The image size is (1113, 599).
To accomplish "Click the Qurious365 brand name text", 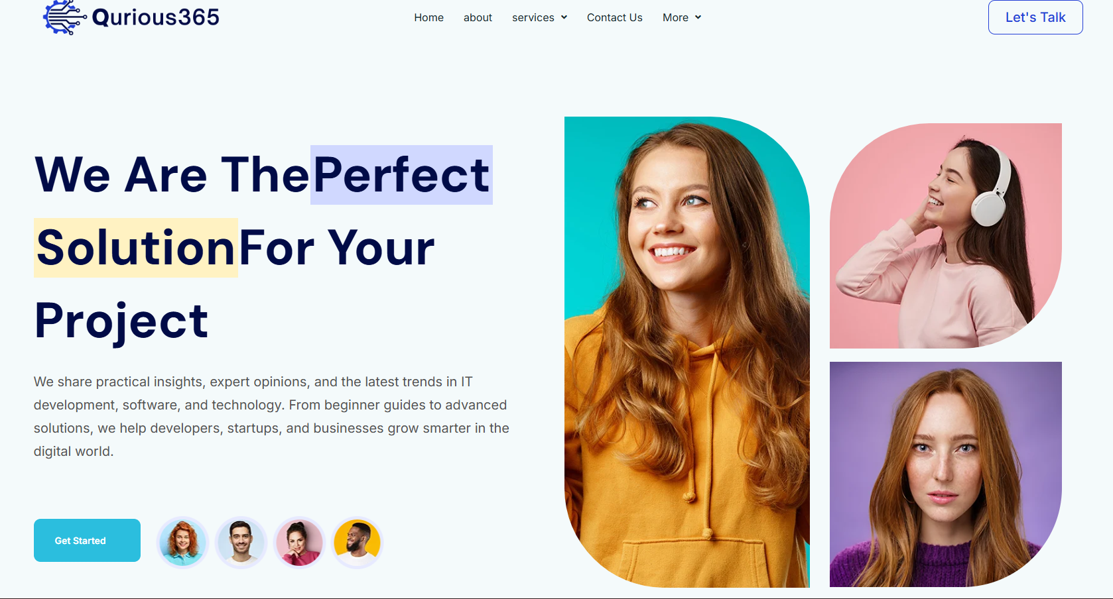I will [x=155, y=17].
